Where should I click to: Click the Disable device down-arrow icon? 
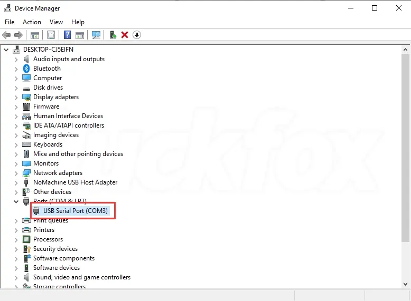pyautogui.click(x=137, y=35)
